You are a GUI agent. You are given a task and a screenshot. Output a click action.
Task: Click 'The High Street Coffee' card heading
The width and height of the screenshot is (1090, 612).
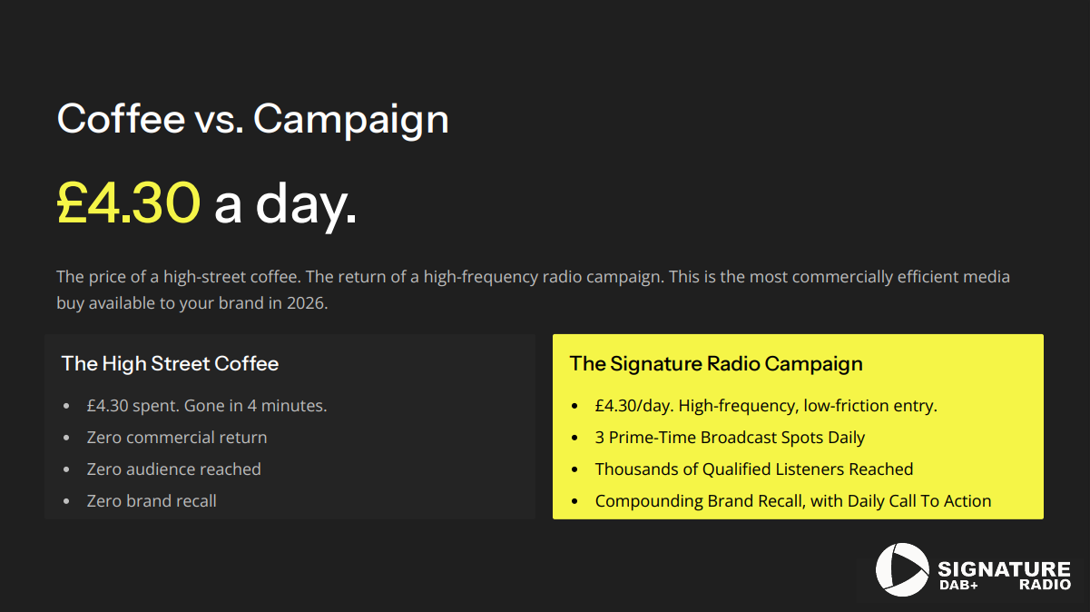pos(170,364)
